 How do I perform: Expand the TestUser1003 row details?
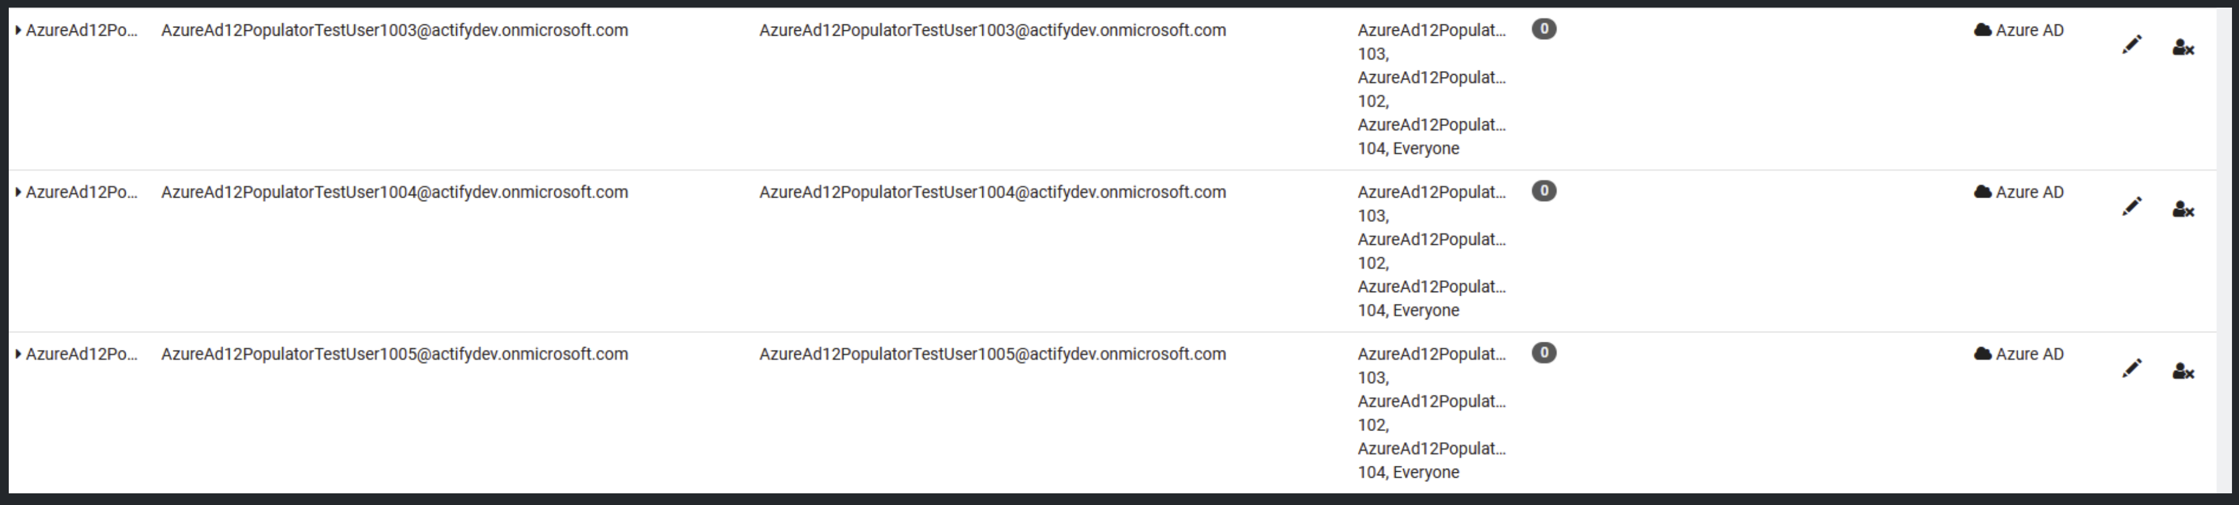(18, 30)
